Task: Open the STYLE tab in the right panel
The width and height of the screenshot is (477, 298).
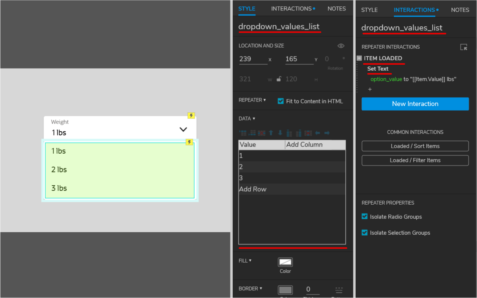Action: [x=369, y=10]
